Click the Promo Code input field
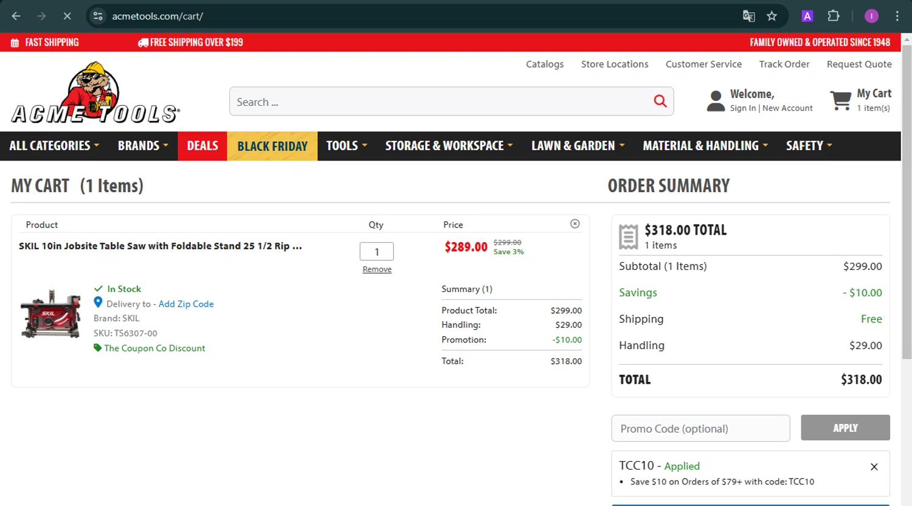This screenshot has width=912, height=506. [x=700, y=428]
